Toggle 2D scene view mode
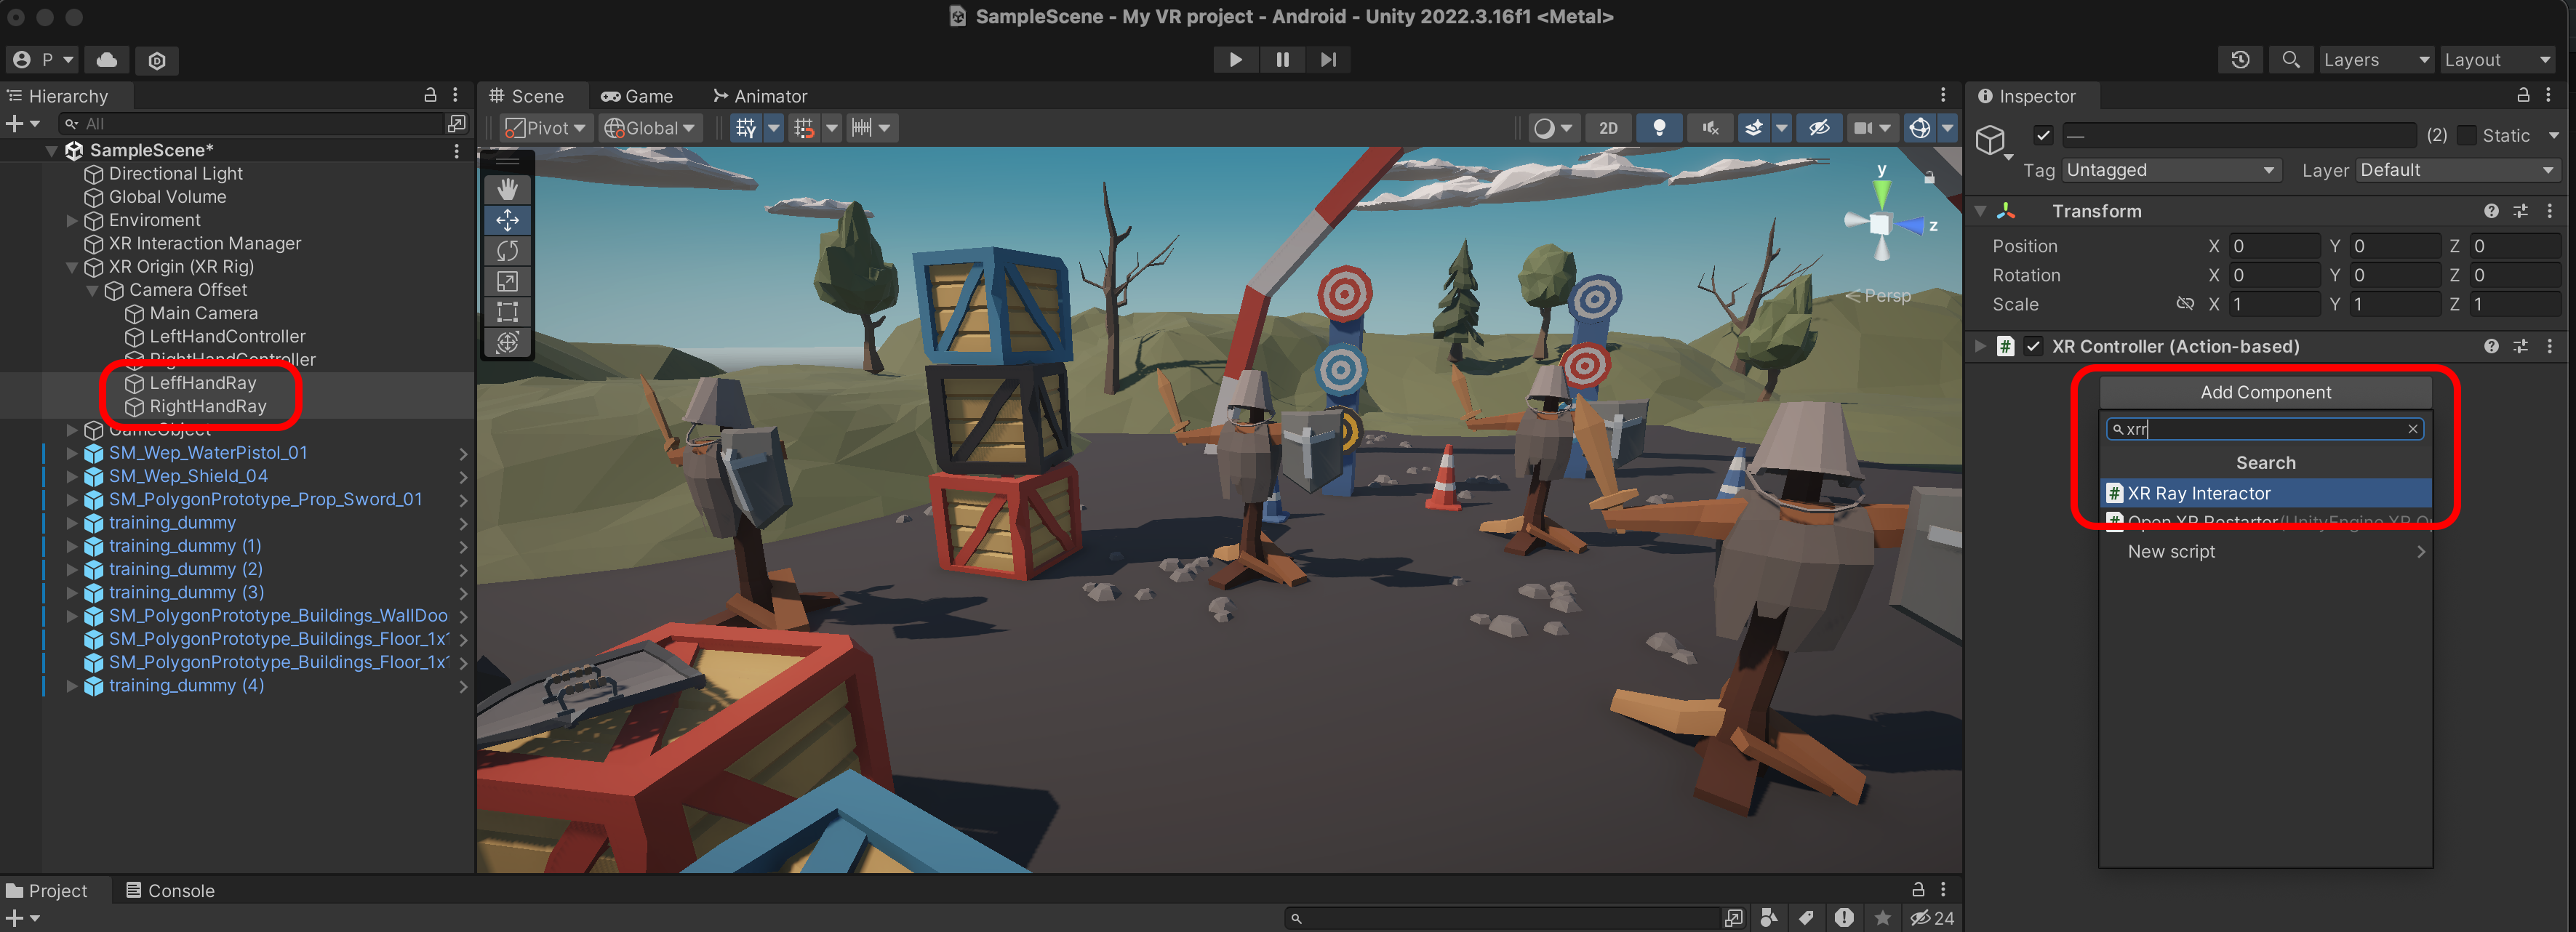Image resolution: width=2576 pixels, height=932 pixels. 1608,128
